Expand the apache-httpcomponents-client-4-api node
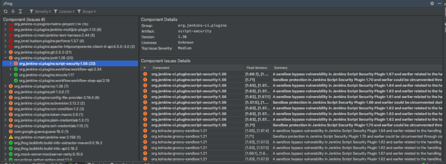The image size is (446, 164). coord(5,47)
